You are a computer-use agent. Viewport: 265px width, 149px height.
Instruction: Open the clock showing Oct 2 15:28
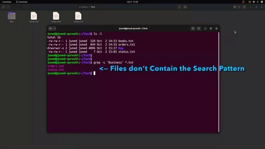(x=132, y=2)
